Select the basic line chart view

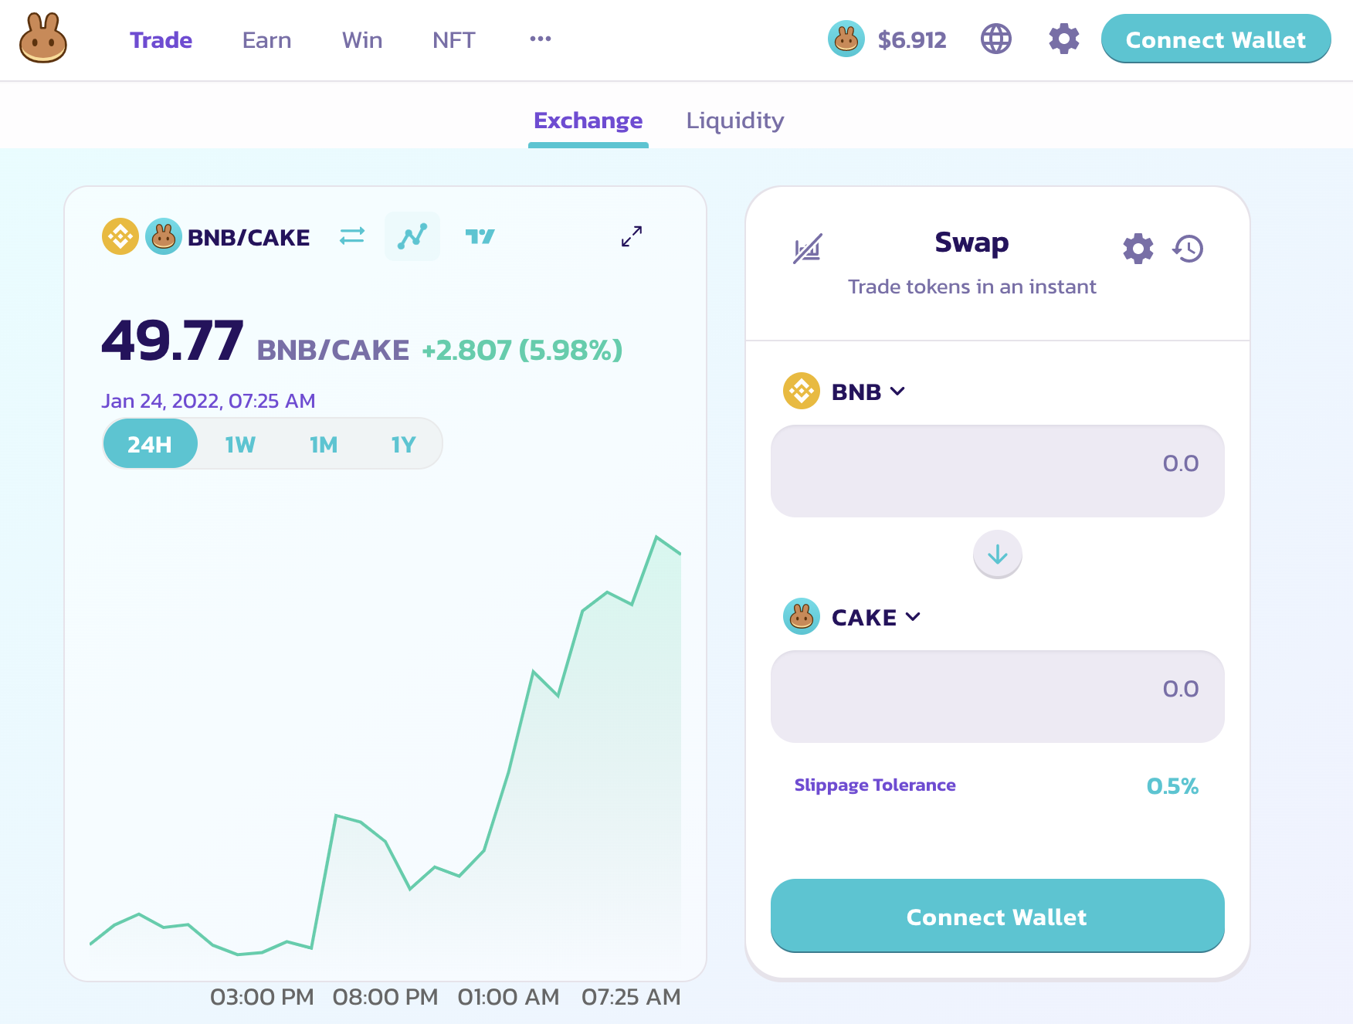[x=412, y=236]
